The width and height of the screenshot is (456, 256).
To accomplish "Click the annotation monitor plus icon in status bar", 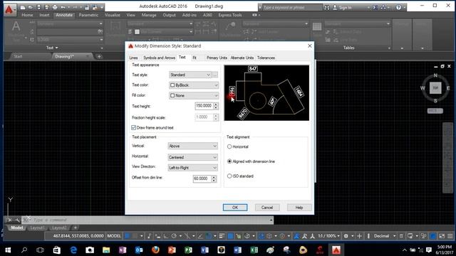I will pyautogui.click(x=359, y=236).
